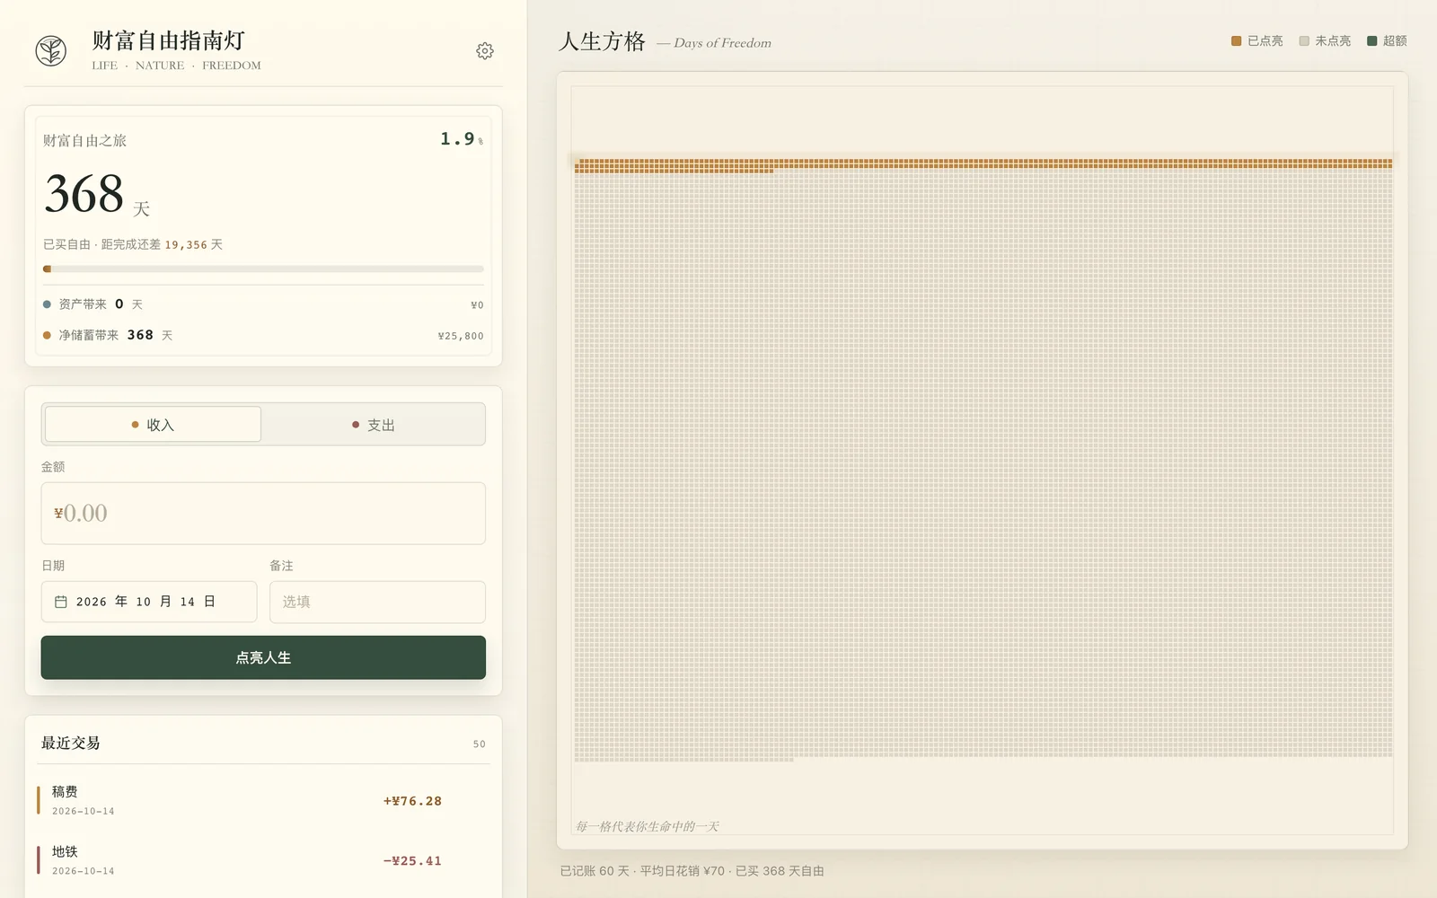This screenshot has height=898, width=1437.
Task: Click the 财富自由指南灯 app title
Action: 169,40
